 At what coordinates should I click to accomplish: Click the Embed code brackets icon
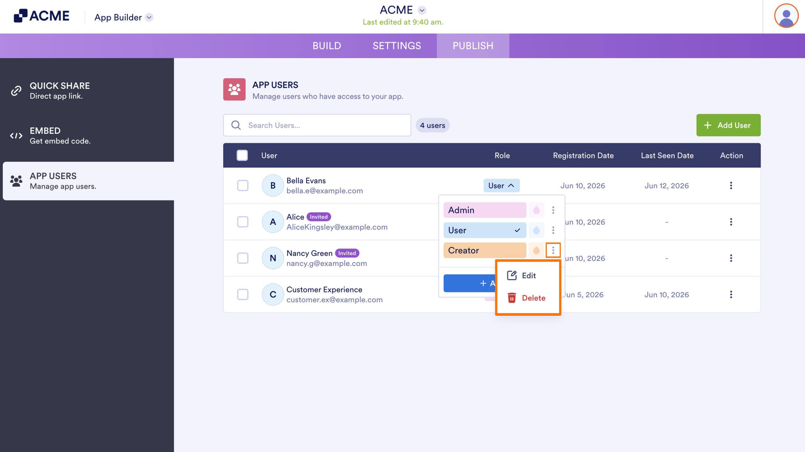pos(16,136)
